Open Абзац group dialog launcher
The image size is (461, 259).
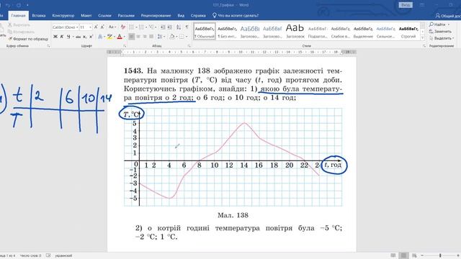point(189,46)
